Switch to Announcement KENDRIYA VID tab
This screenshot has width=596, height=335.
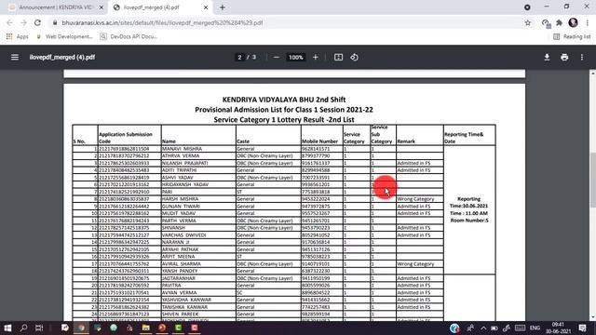pyautogui.click(x=56, y=7)
